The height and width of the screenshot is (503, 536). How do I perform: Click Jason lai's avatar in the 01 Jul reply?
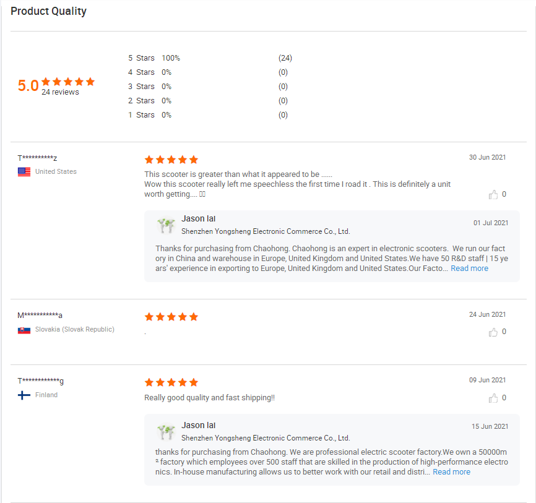click(x=166, y=225)
